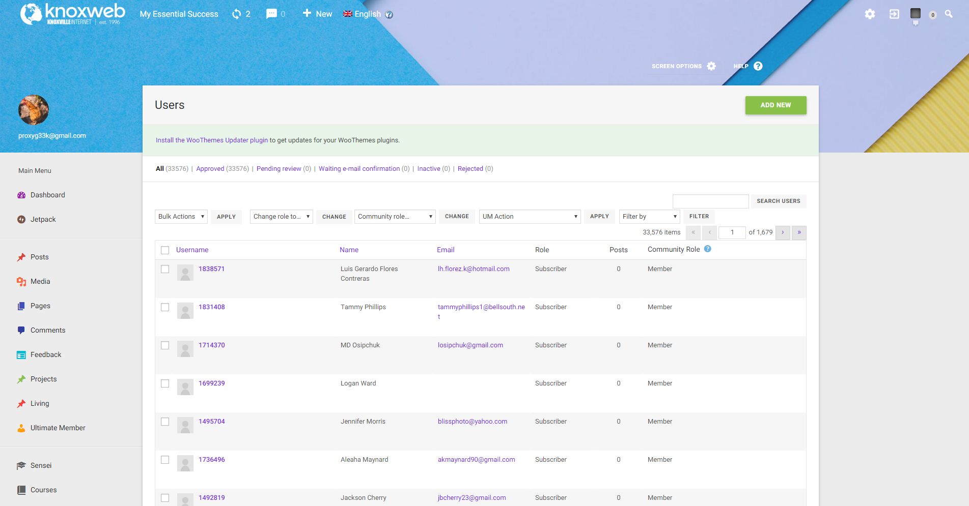The height and width of the screenshot is (506, 969).
Task: Open the Bulk Actions dropdown
Action: pos(181,217)
